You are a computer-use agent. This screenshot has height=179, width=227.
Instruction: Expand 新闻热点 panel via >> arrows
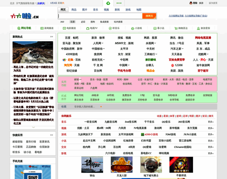click(52, 37)
